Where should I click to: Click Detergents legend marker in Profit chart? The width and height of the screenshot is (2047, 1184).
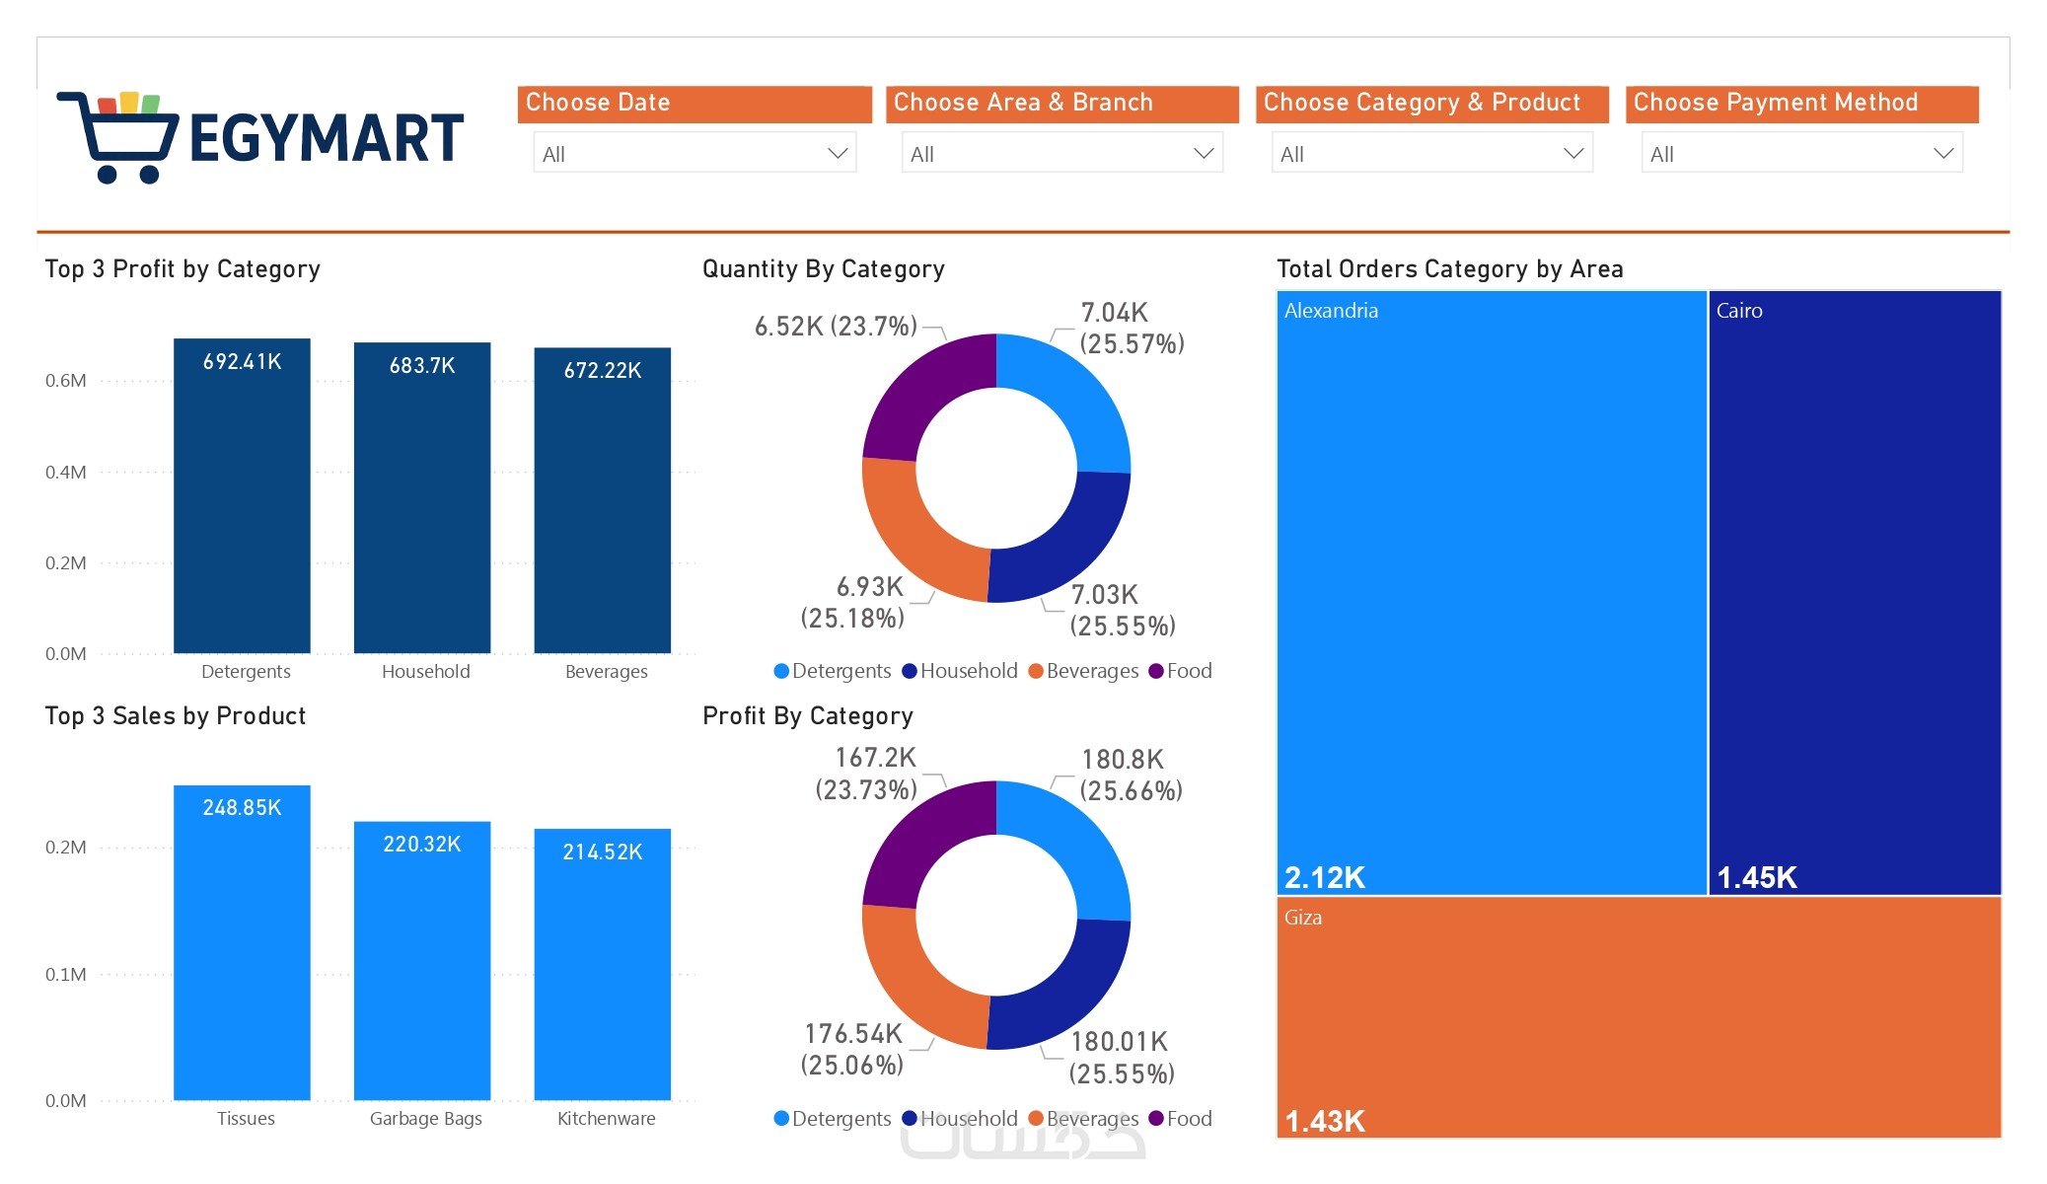(x=781, y=1118)
